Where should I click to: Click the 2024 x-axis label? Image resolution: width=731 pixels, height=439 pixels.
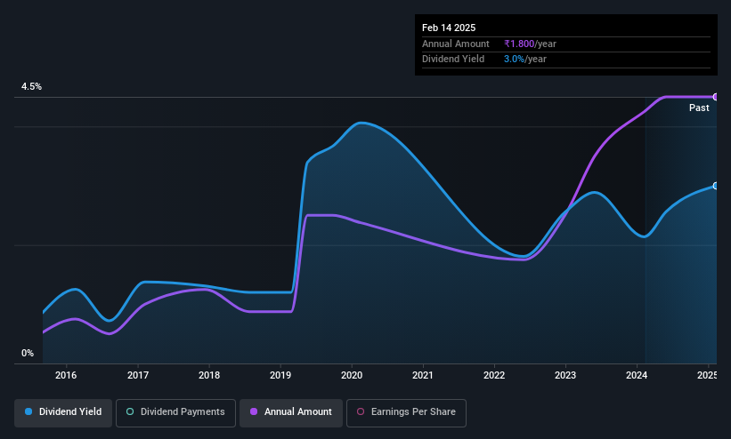pyautogui.click(x=637, y=375)
